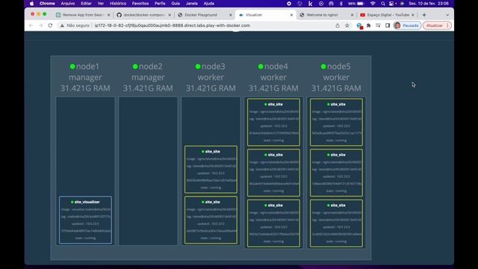Open the Chrome application menu
478x269 pixels.
pos(47,4)
